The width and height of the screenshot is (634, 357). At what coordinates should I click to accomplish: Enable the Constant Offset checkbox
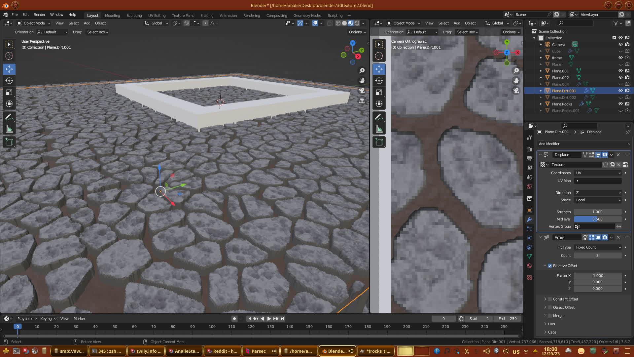click(550, 299)
